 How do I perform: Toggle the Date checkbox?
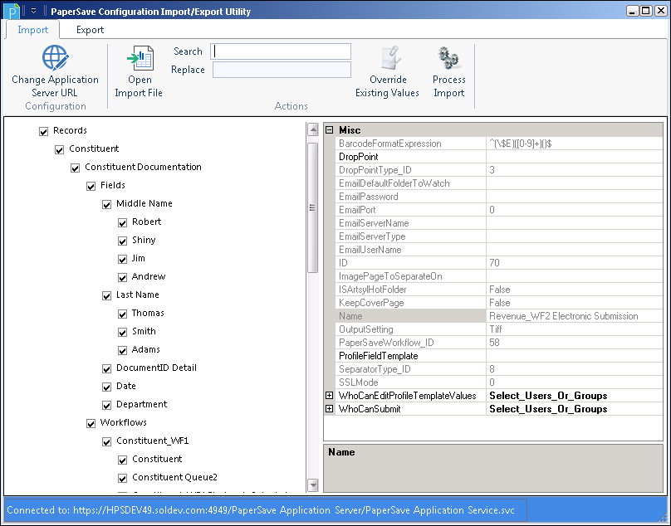[x=106, y=387]
